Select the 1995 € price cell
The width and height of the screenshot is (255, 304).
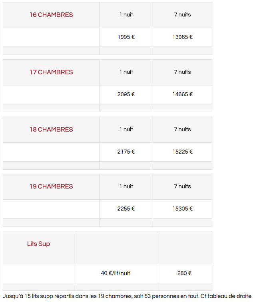coord(126,37)
